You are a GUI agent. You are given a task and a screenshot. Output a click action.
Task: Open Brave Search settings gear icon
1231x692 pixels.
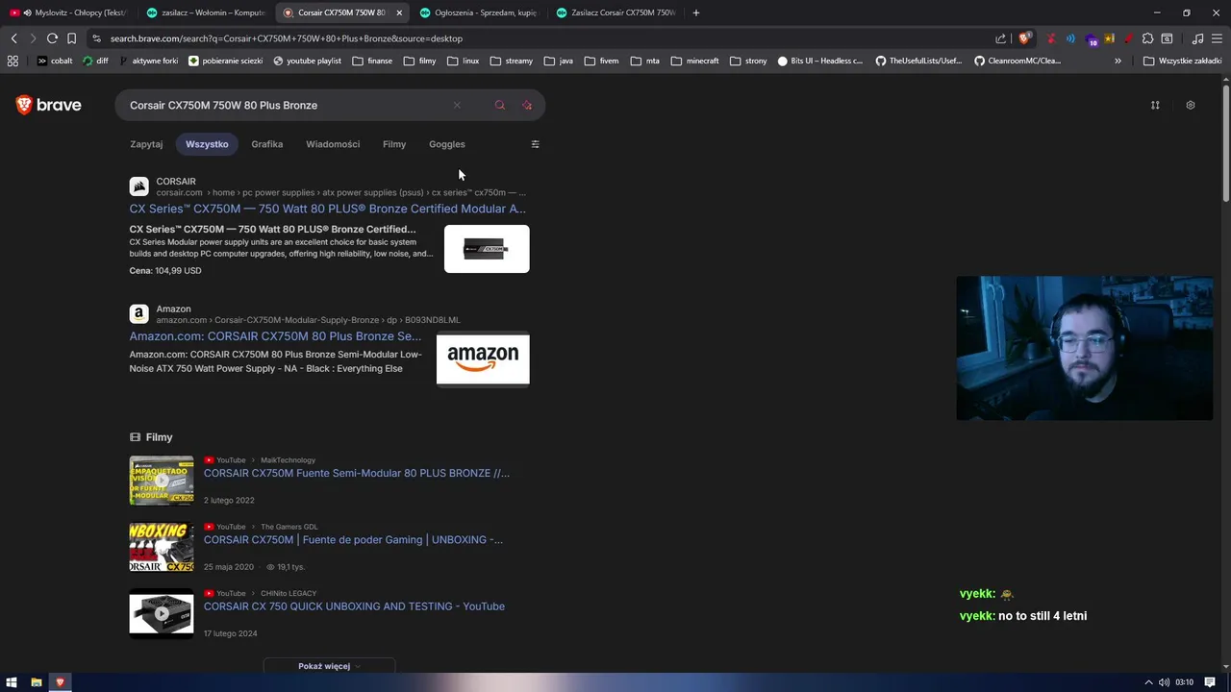pyautogui.click(x=1191, y=105)
